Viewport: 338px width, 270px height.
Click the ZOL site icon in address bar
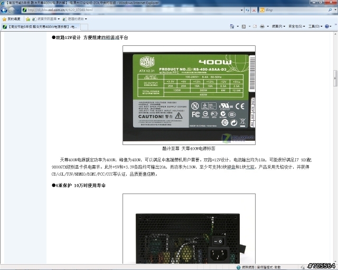(24, 10)
